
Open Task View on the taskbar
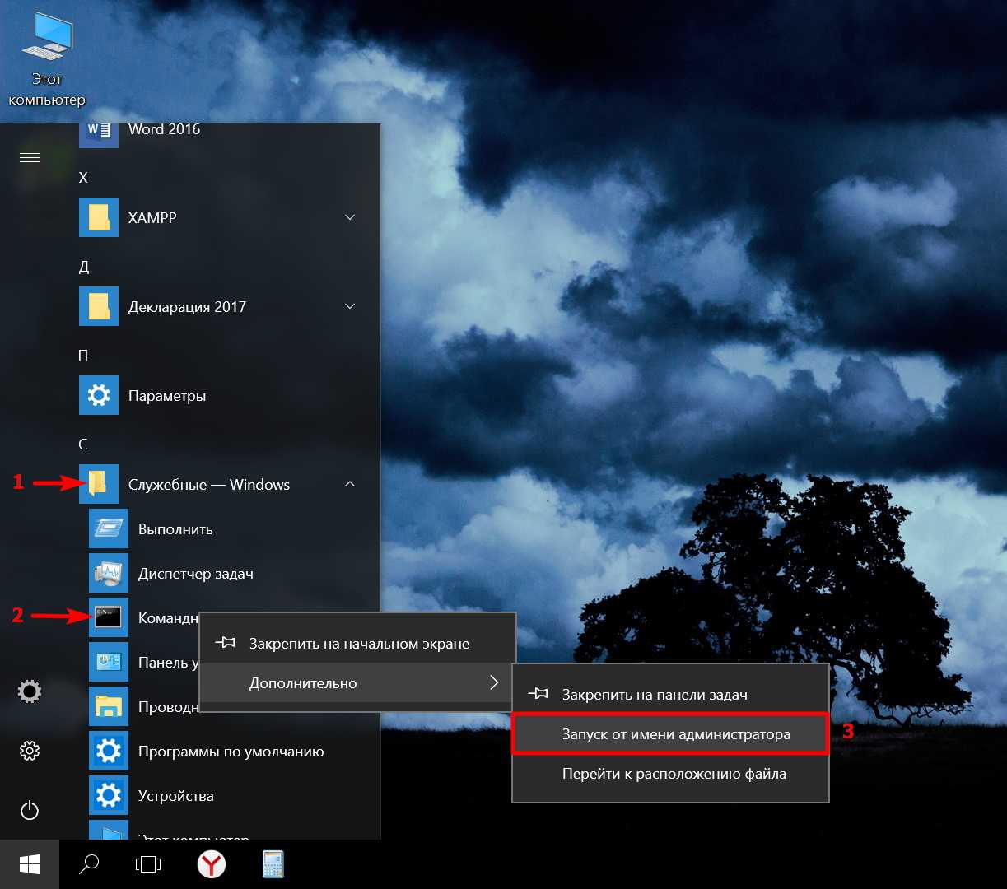click(148, 864)
